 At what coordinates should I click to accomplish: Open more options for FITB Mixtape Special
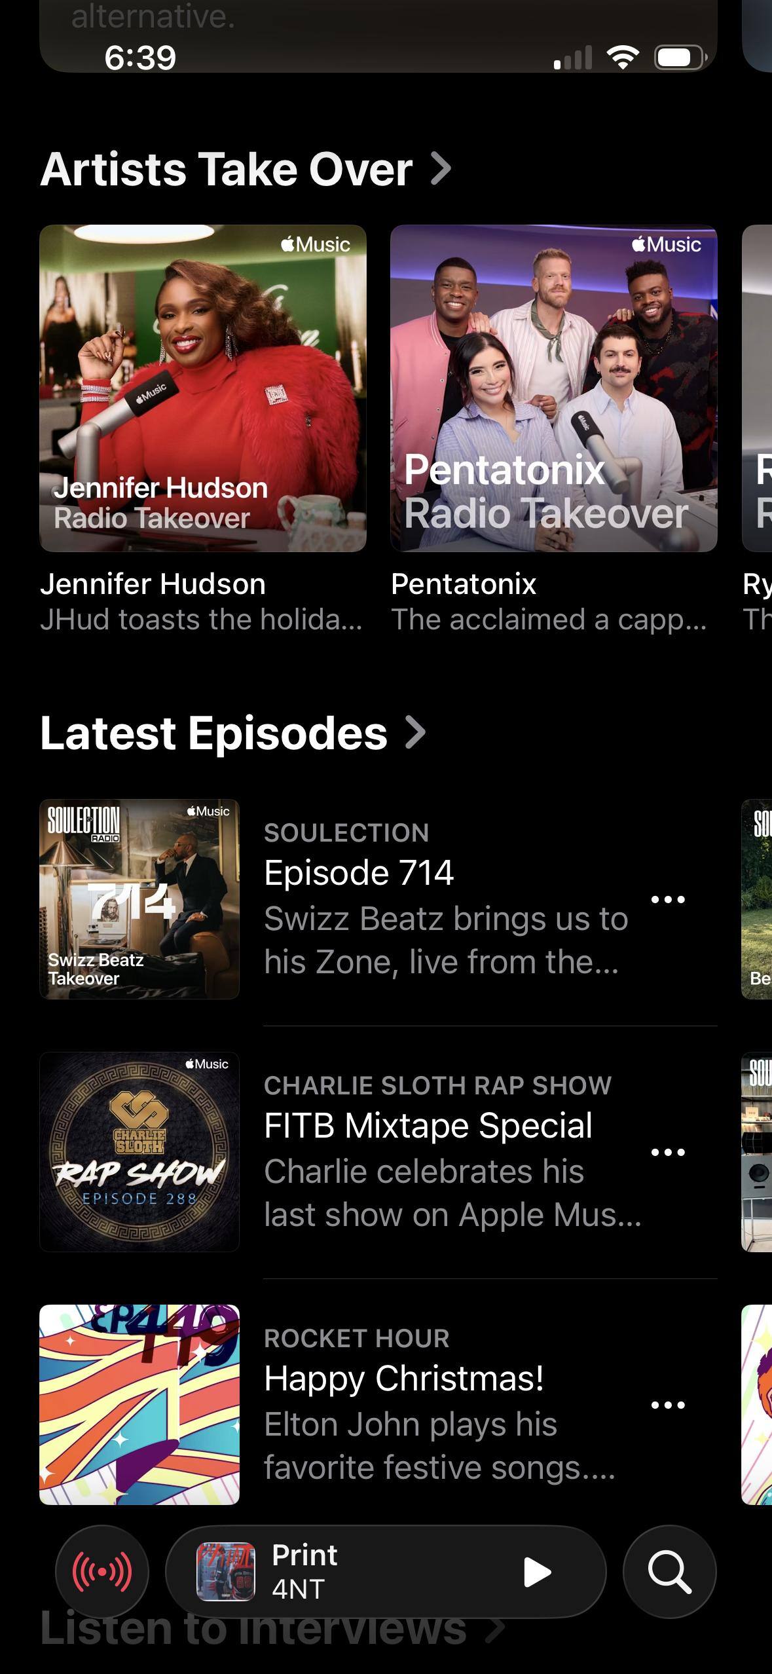(668, 1153)
